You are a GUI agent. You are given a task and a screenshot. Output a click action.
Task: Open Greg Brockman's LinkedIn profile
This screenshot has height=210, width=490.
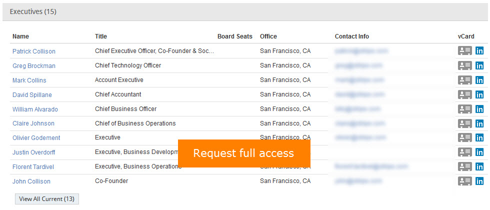(x=479, y=65)
